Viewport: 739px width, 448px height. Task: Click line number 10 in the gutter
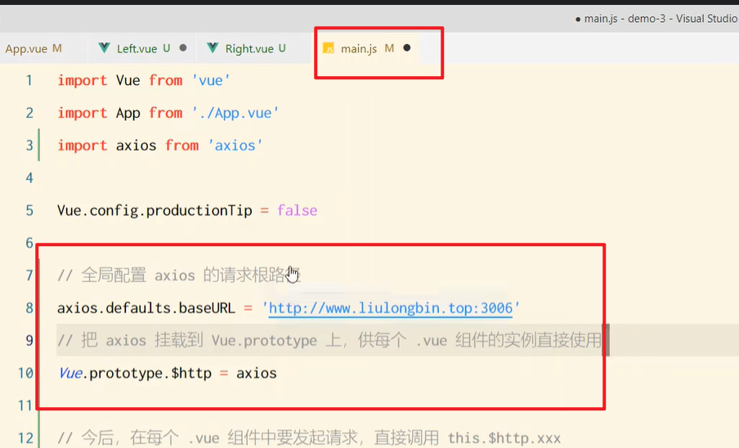[25, 373]
